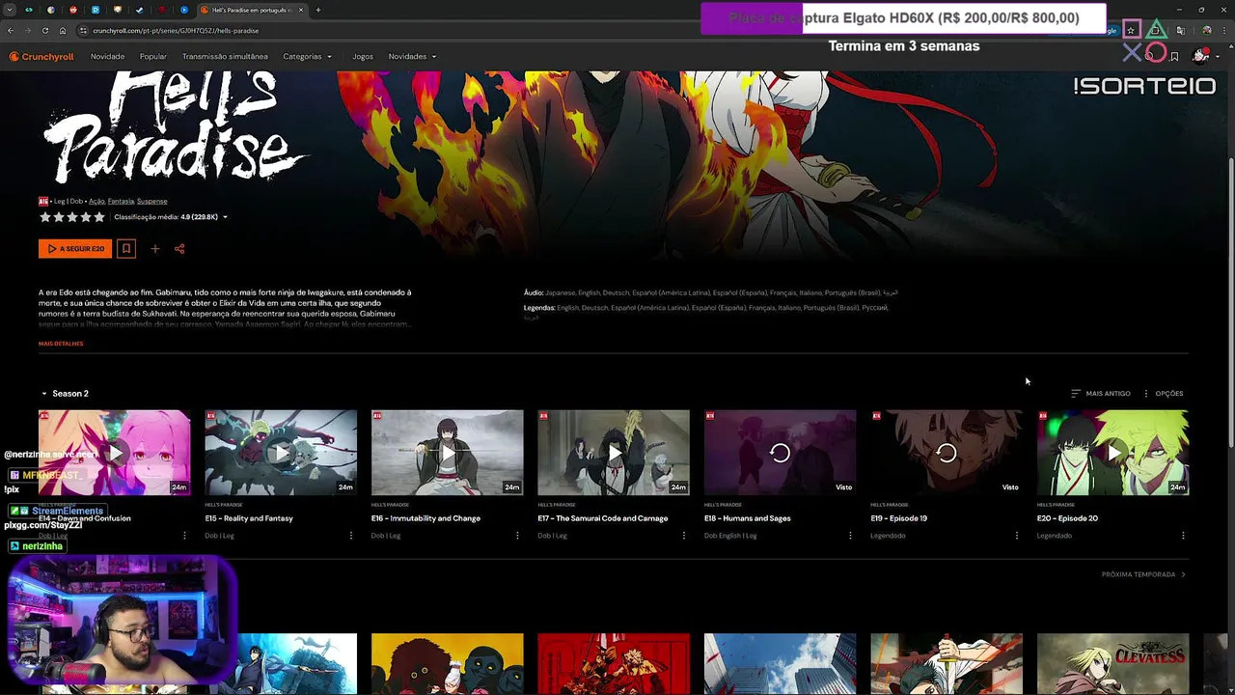The height and width of the screenshot is (695, 1235).
Task: Toggle the watchlist bookmark for Hell's Paradise
Action: tap(125, 249)
